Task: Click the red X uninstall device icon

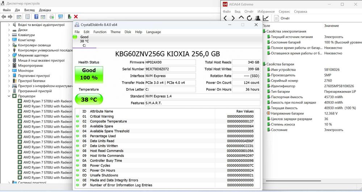Action: 76,17
